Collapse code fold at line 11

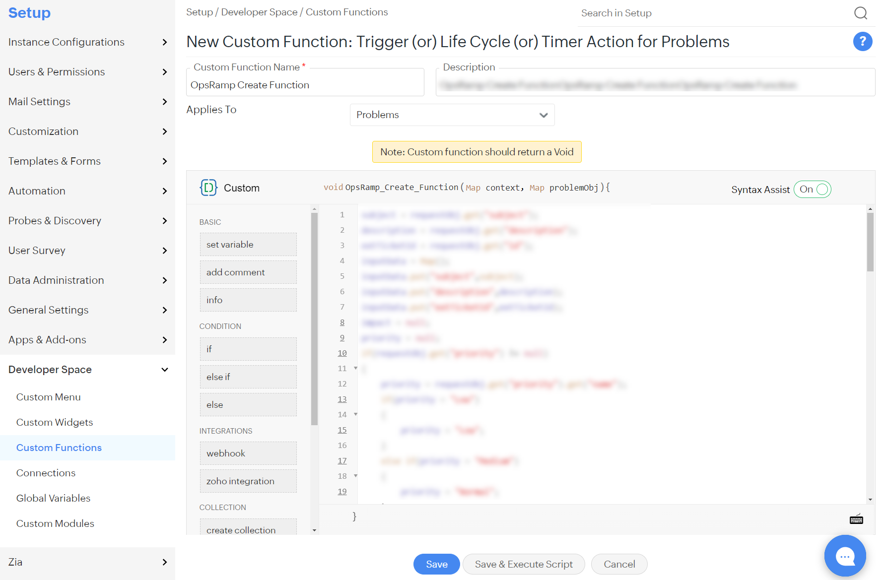[355, 368]
